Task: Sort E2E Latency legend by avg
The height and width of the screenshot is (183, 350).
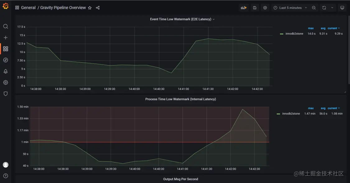Action: (x=323, y=28)
